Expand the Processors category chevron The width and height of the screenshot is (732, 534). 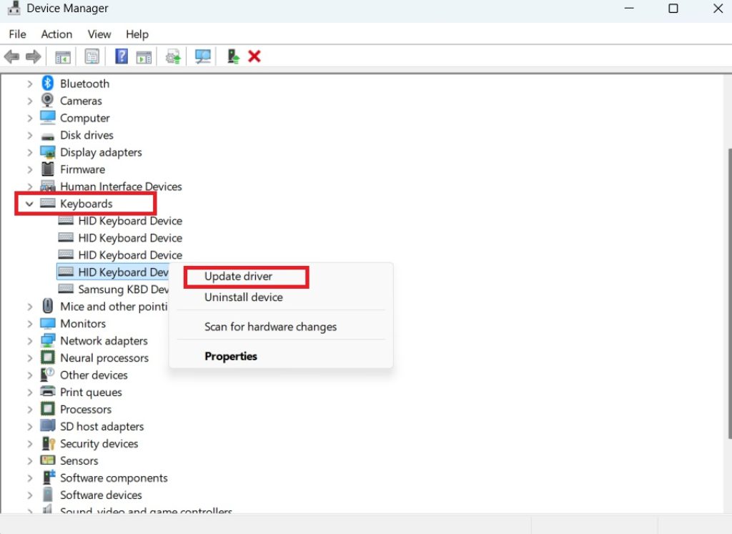click(30, 410)
